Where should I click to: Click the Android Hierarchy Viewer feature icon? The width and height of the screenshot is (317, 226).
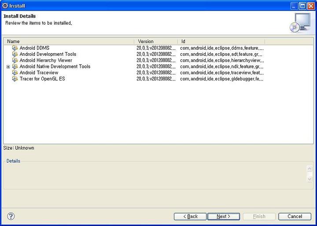pos(15,60)
